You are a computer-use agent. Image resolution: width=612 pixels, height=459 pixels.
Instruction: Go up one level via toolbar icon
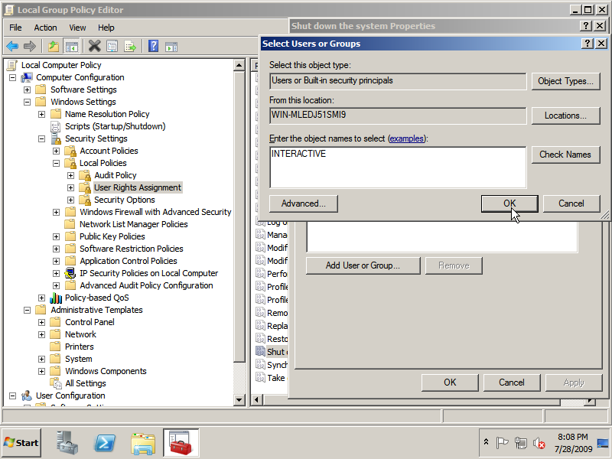coord(54,47)
